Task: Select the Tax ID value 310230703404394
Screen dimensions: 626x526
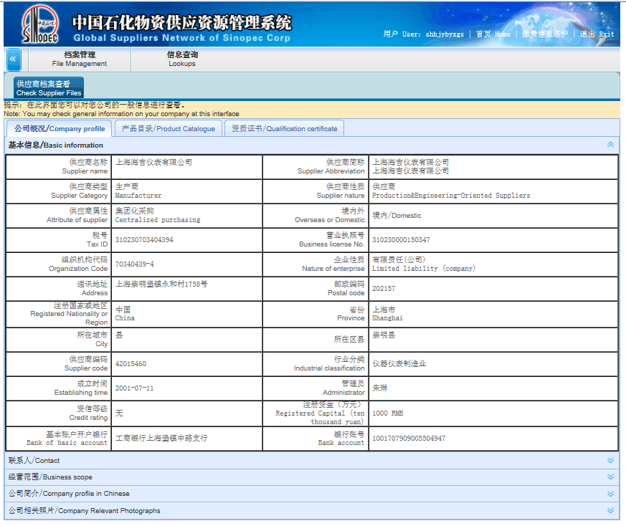Action: pos(144,240)
